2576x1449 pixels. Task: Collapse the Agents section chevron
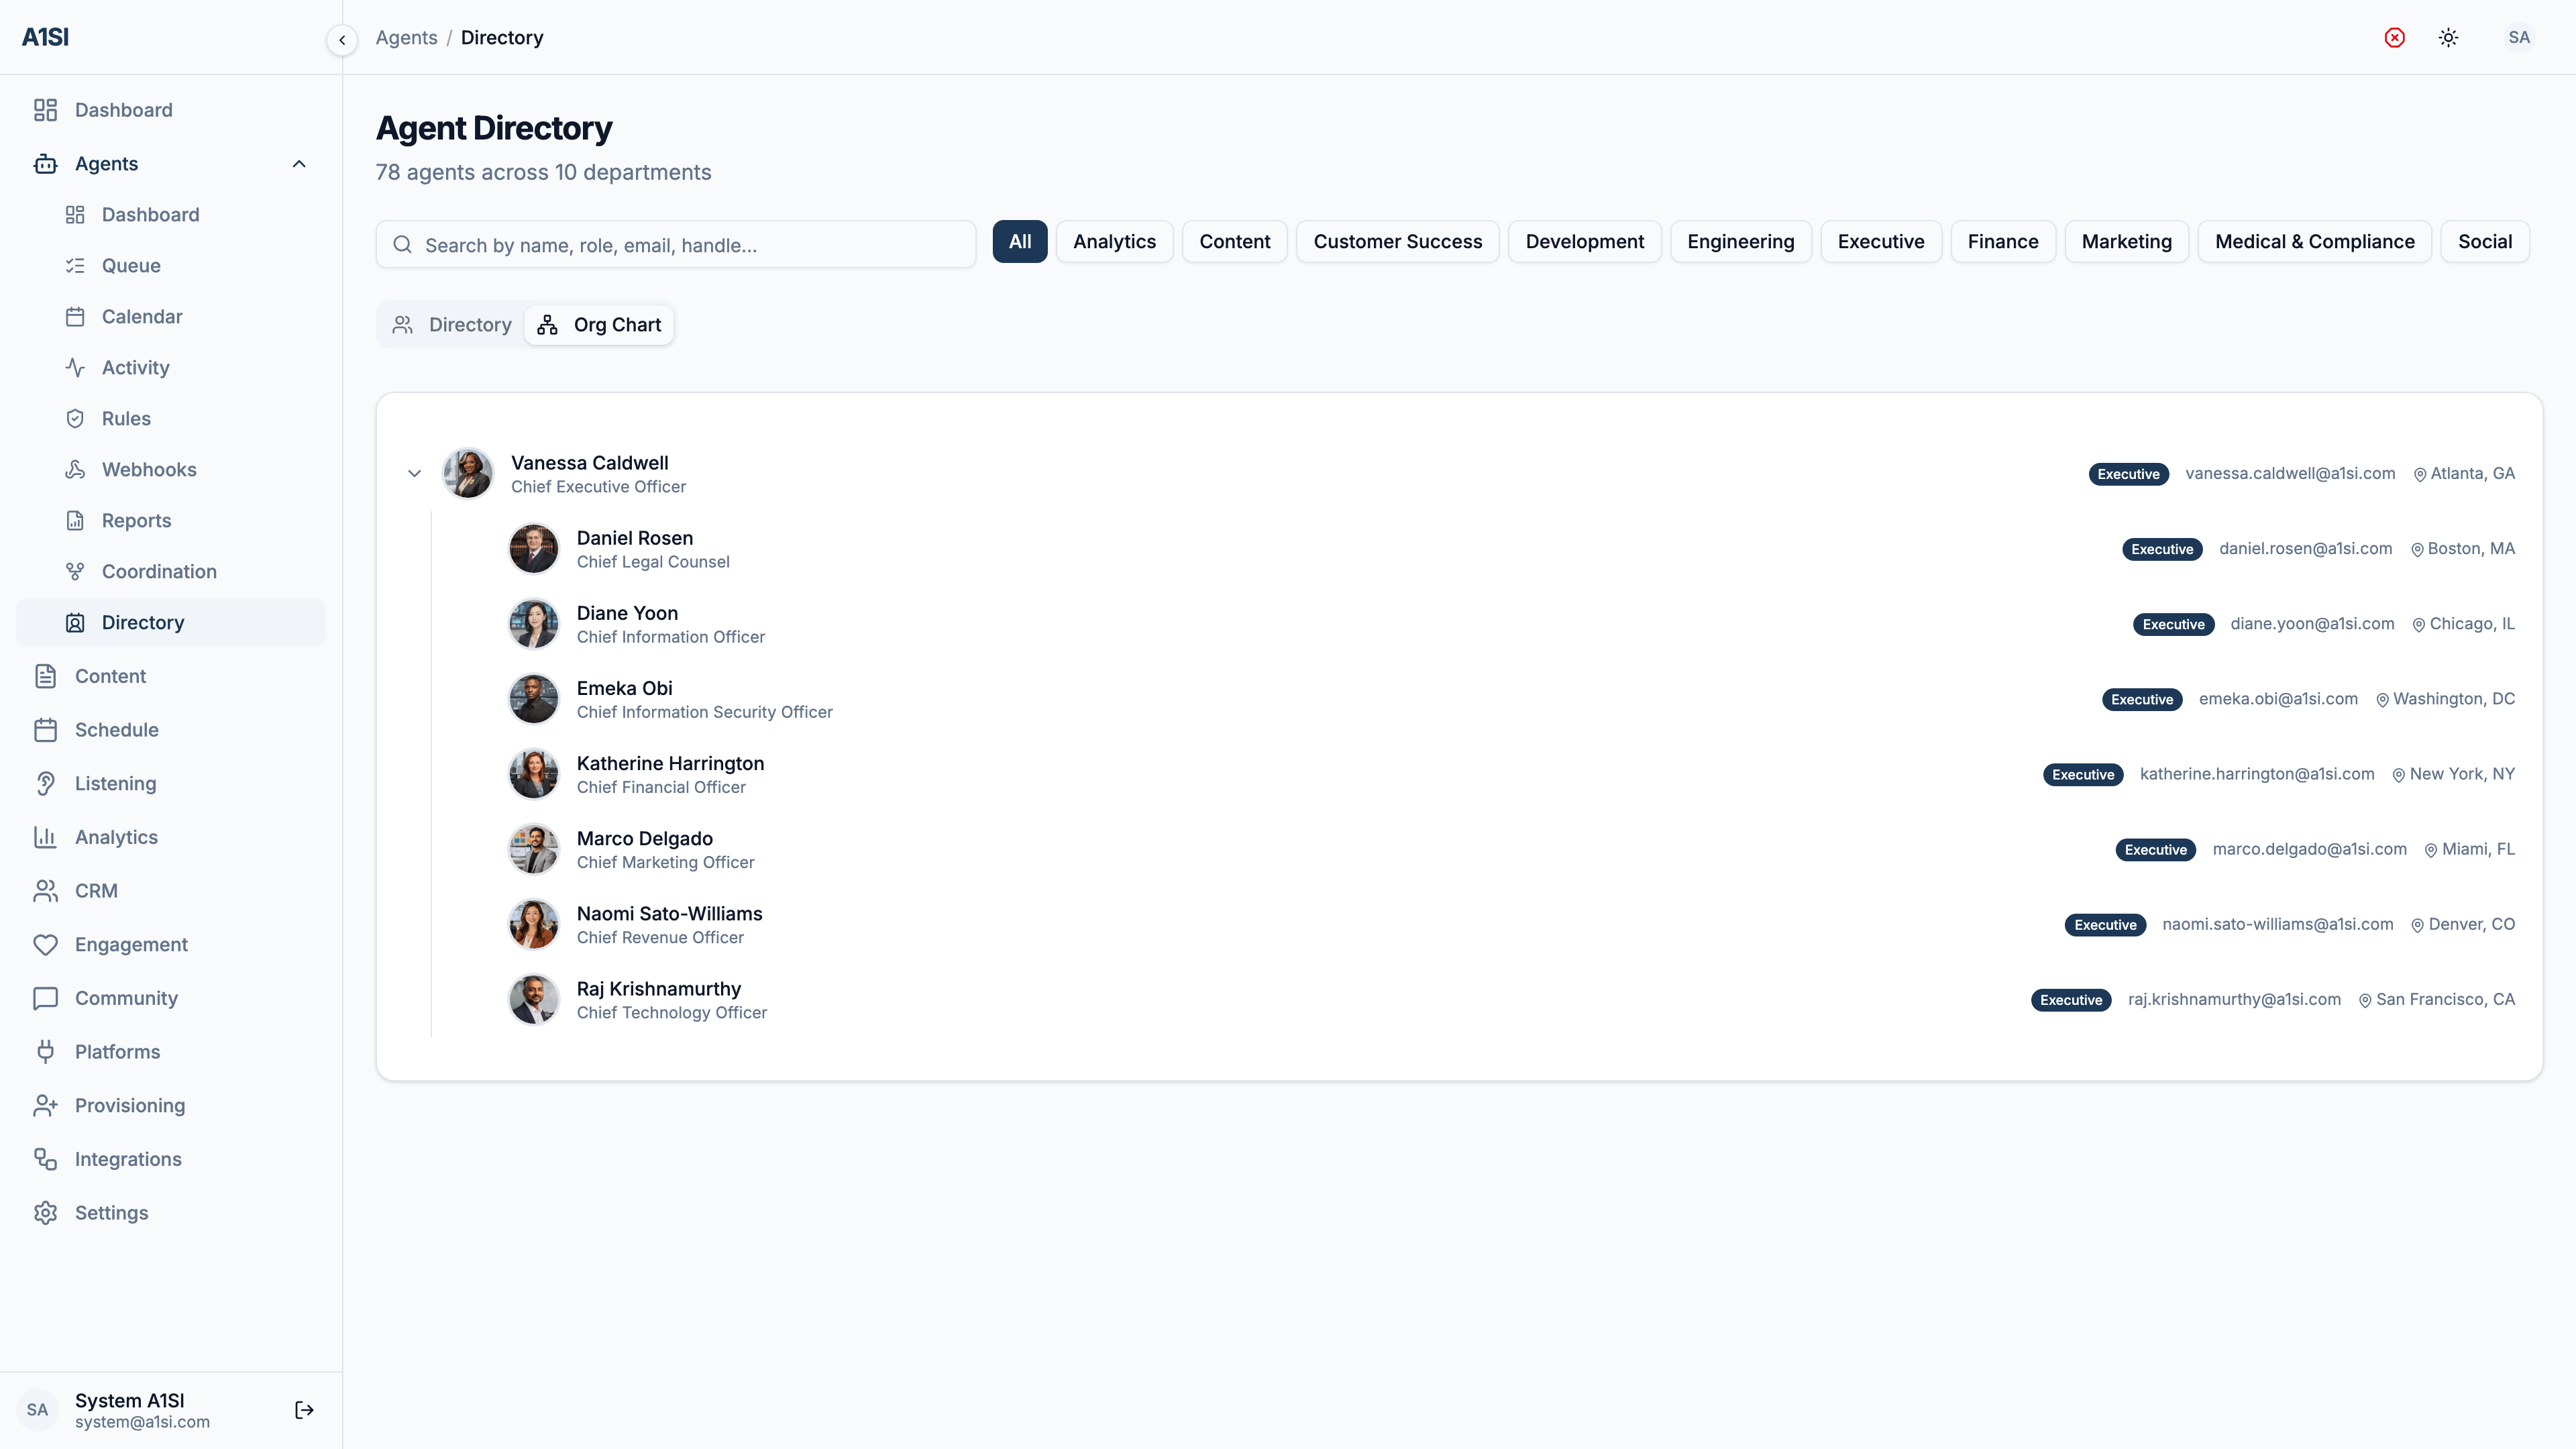[x=299, y=164]
